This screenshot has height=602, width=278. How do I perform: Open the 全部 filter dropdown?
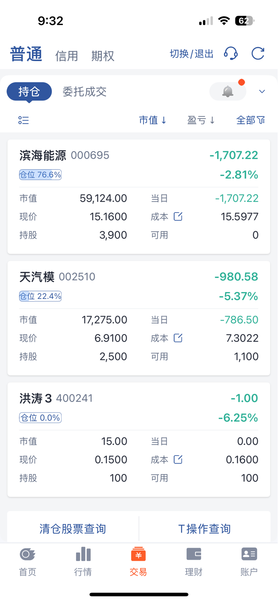click(x=251, y=120)
